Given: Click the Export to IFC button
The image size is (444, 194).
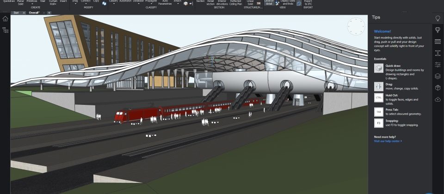Looking at the screenshot, I should pyautogui.click(x=308, y=2).
